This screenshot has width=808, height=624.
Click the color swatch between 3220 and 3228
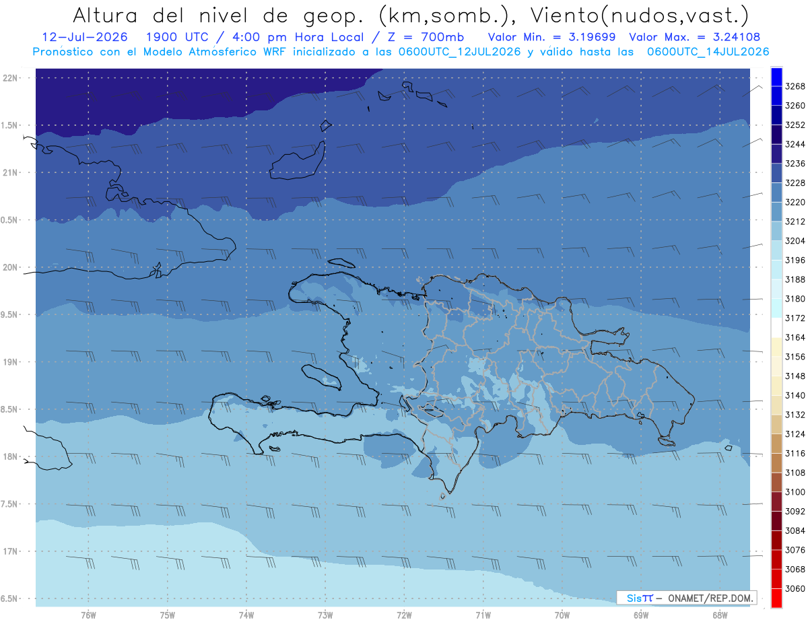[x=776, y=193]
